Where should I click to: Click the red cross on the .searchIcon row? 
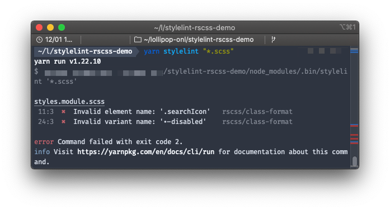(x=63, y=112)
